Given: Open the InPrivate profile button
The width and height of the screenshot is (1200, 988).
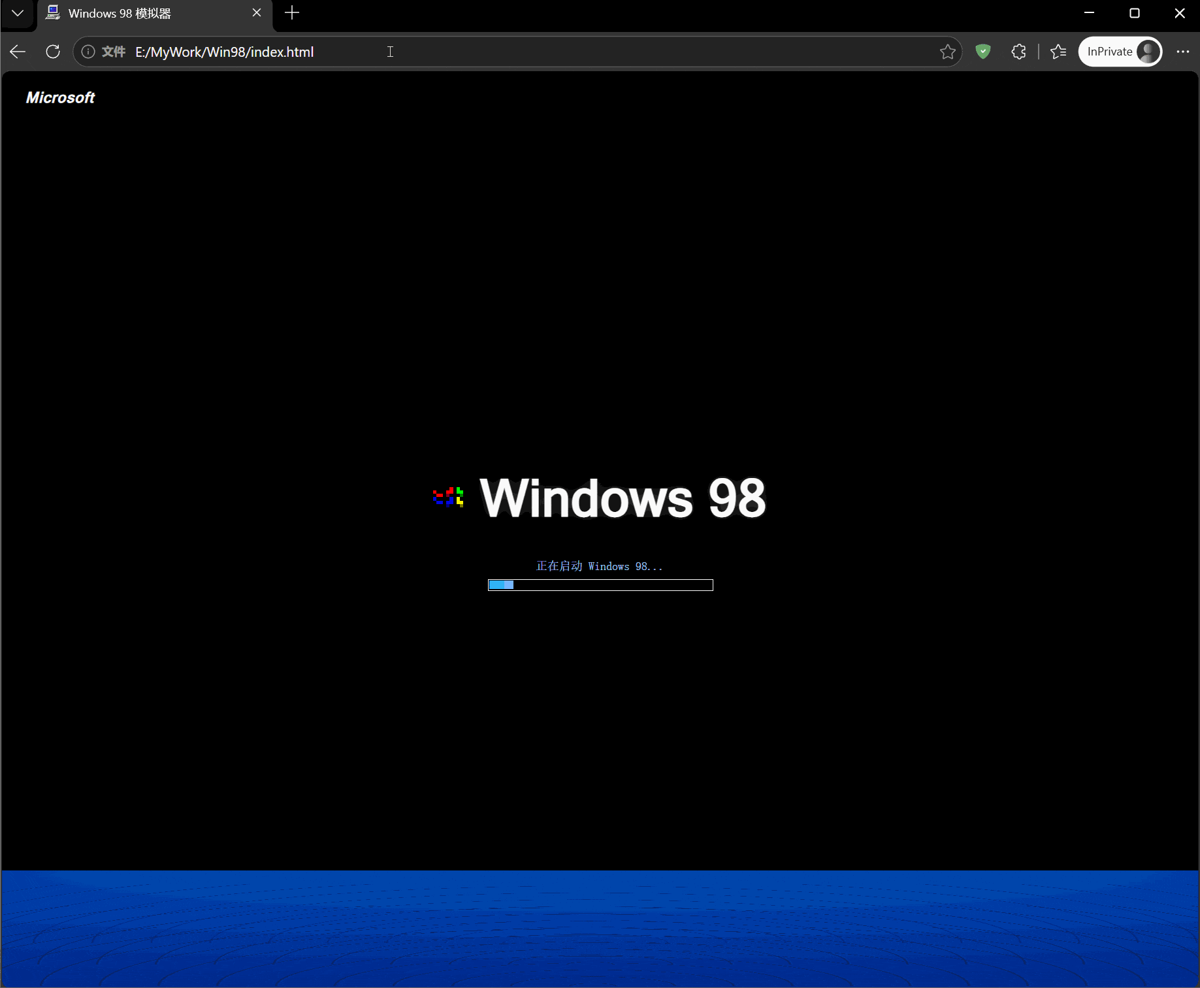Looking at the screenshot, I should pyautogui.click(x=1120, y=52).
